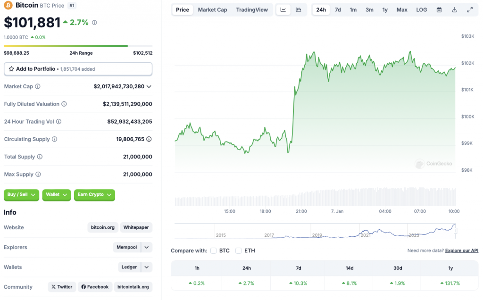Download chart data icon
Image resolution: width=483 pixels, height=300 pixels.
click(454, 10)
